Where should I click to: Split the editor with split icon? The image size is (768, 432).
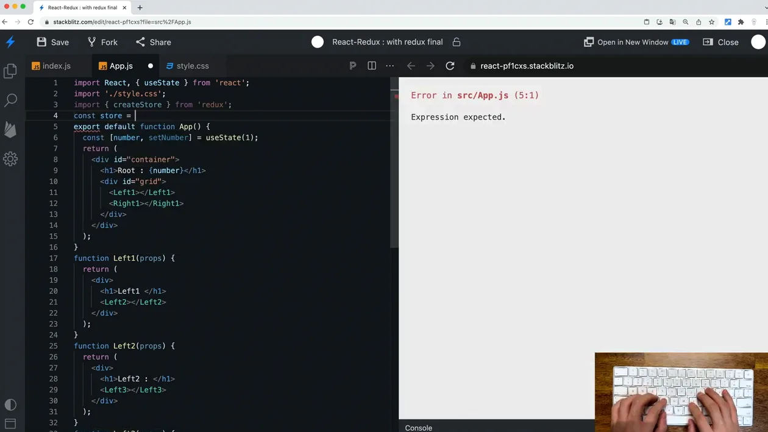[372, 66]
